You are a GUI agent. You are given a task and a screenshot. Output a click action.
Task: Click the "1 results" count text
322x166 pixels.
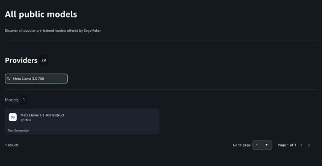[12, 145]
